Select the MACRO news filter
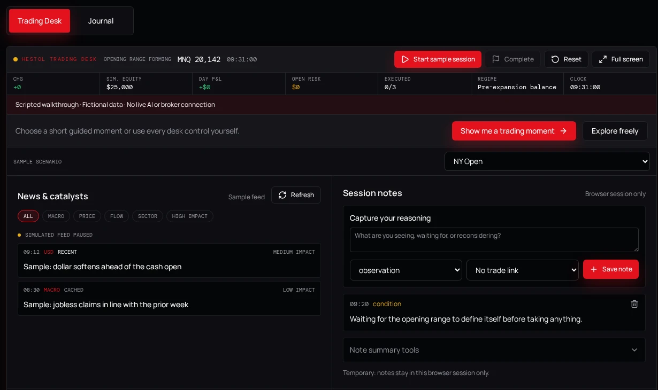 point(56,216)
